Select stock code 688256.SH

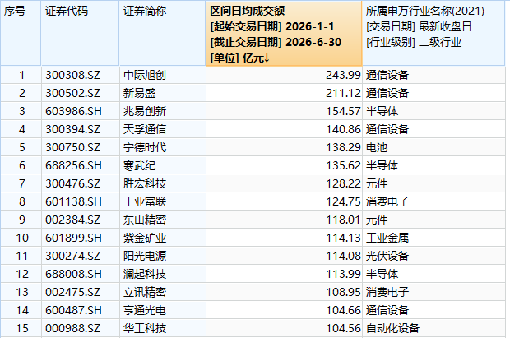[x=73, y=165]
